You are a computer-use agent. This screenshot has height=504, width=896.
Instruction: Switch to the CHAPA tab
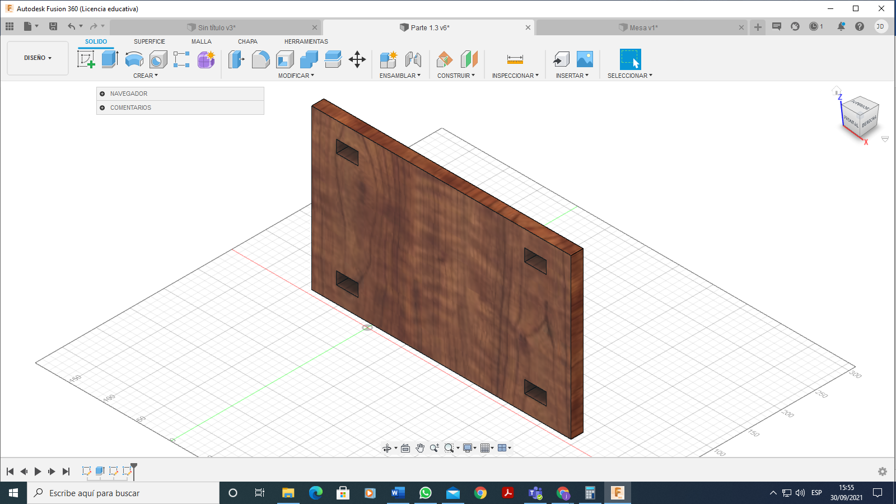tap(248, 41)
